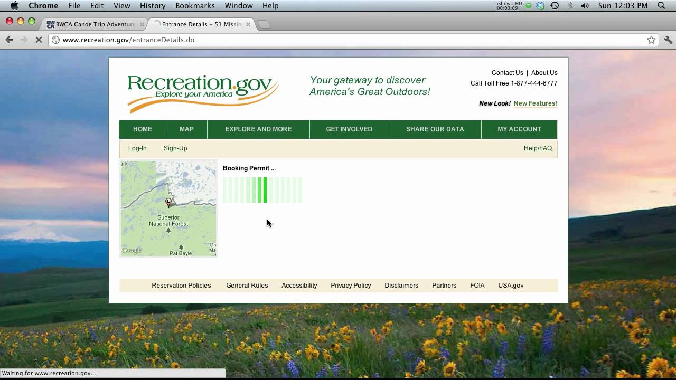
Task: Close the BWCA Canoe Trip tab
Action: tap(142, 24)
